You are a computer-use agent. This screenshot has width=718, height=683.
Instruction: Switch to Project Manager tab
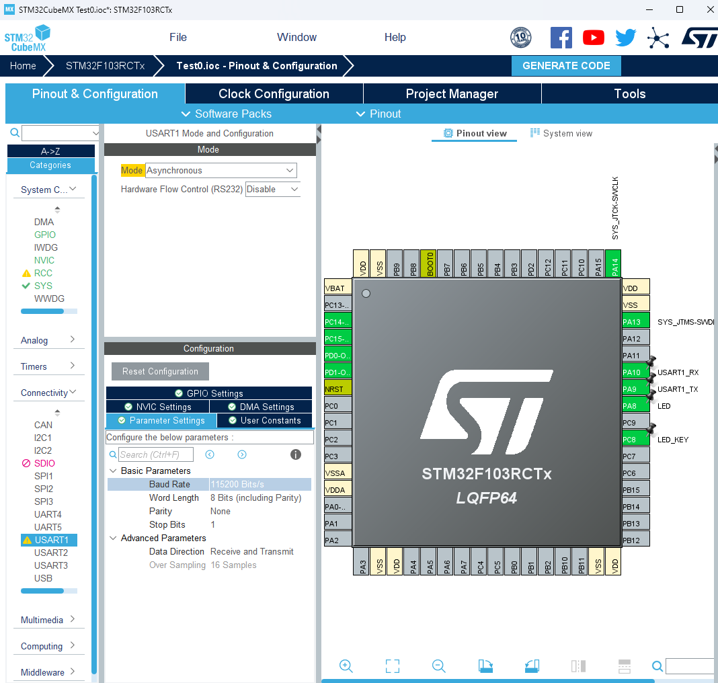click(452, 93)
